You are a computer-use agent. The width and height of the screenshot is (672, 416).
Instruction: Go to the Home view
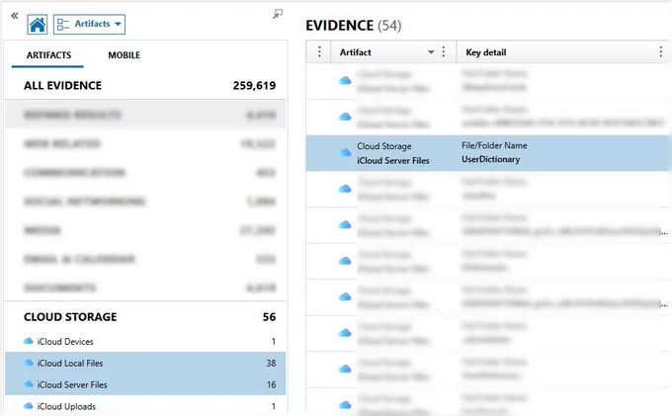click(38, 24)
